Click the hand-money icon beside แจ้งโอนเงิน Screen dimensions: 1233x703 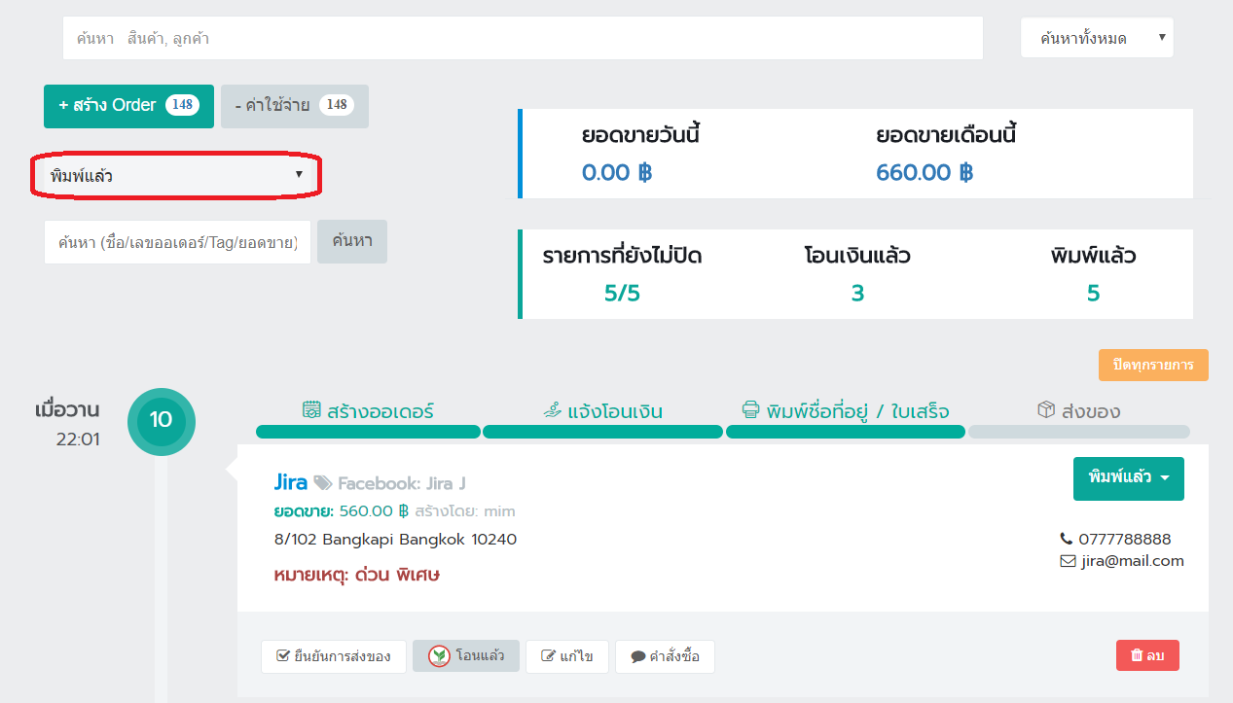553,410
